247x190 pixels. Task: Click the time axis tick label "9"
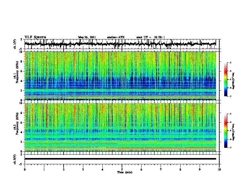[x=200, y=170]
